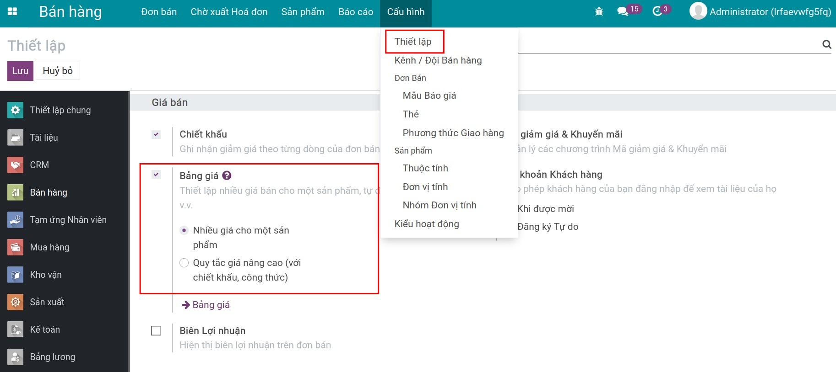The width and height of the screenshot is (836, 372).
Task: Open Tạm ứng Nhân viên settings tab
Action: click(x=64, y=220)
